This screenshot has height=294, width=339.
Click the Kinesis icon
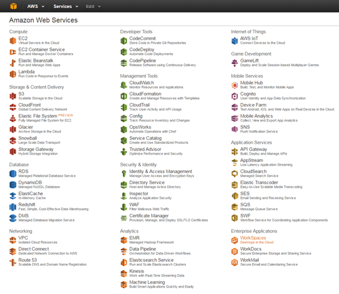[x=124, y=273]
